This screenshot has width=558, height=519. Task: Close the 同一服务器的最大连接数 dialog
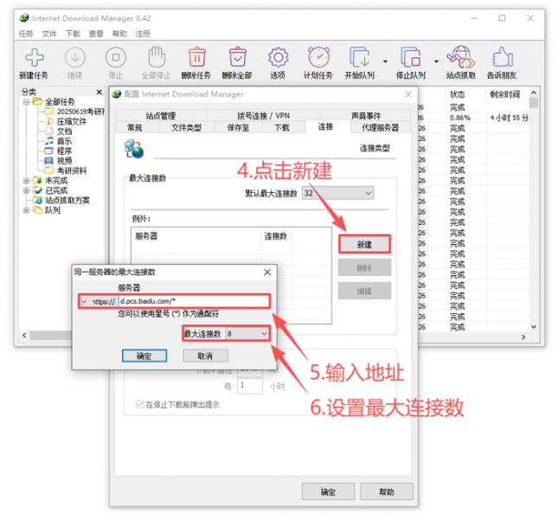[267, 272]
